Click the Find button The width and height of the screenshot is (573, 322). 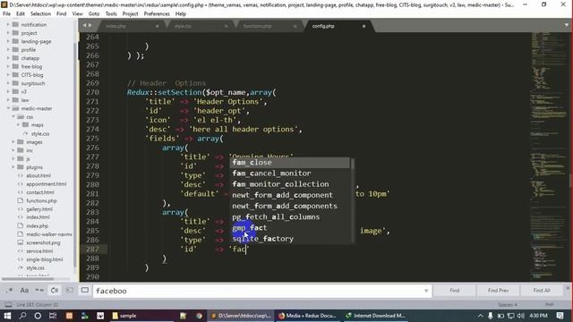[x=455, y=291]
